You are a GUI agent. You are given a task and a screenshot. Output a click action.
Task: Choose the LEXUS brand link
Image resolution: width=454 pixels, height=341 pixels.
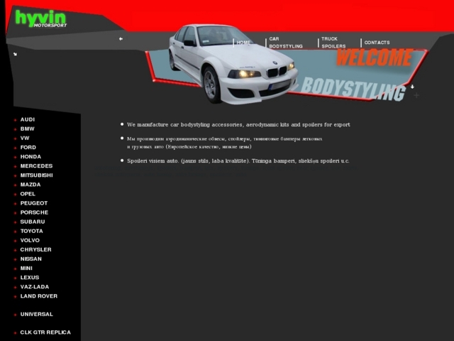point(30,277)
